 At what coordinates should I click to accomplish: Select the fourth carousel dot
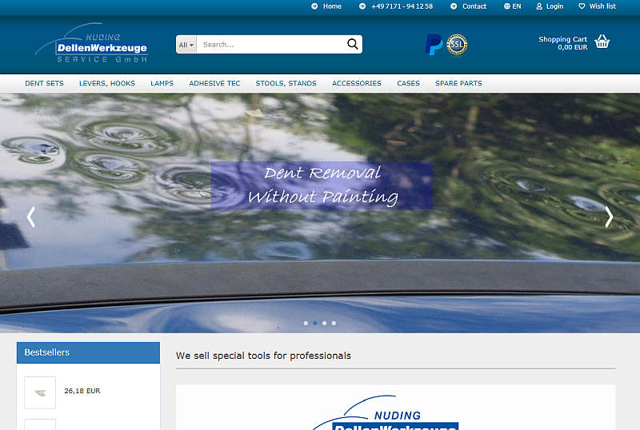tap(334, 323)
